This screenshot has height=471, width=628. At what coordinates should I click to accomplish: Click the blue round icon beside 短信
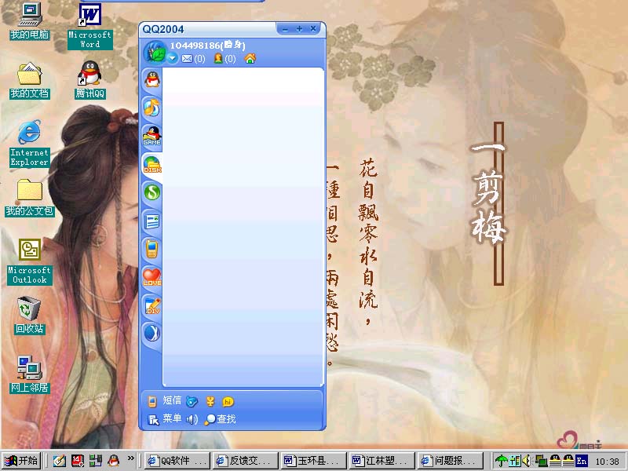(192, 401)
